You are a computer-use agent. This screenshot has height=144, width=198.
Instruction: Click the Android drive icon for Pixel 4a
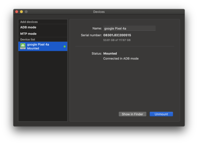23,46
